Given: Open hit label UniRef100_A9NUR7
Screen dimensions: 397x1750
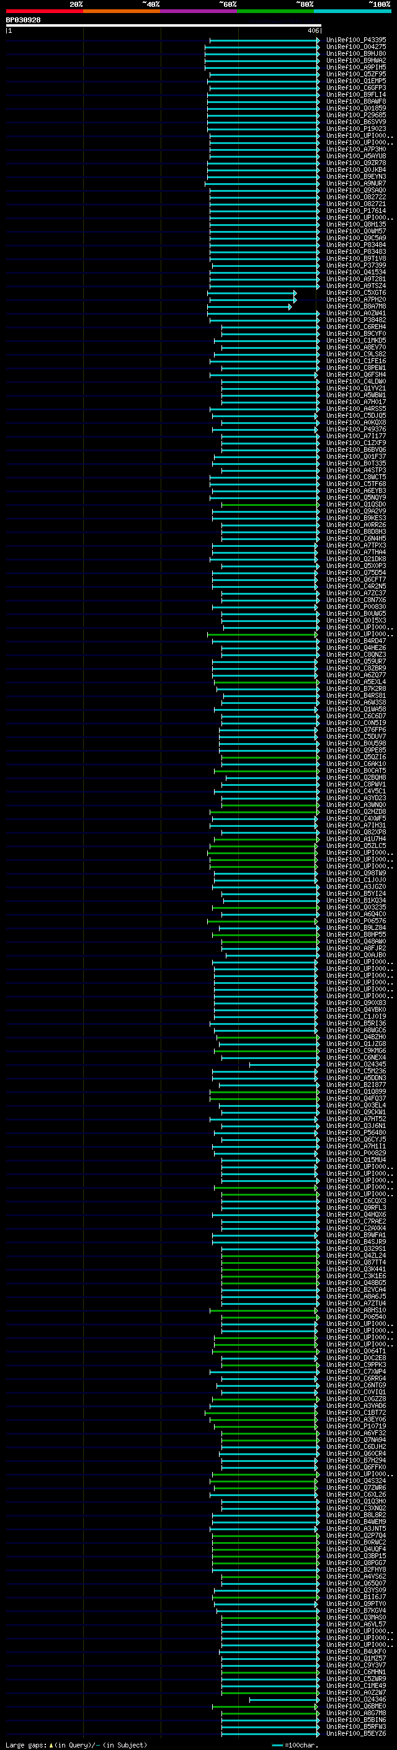Looking at the screenshot, I should pos(356,183).
